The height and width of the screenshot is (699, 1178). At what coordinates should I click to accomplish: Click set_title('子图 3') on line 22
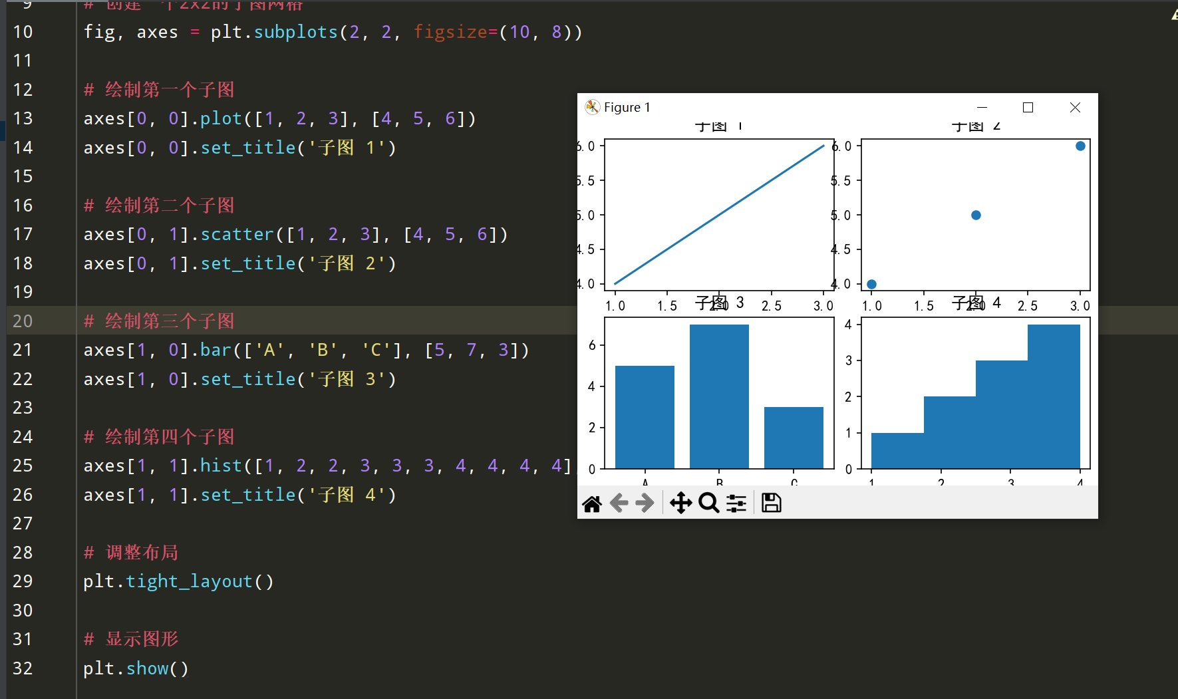coord(299,379)
